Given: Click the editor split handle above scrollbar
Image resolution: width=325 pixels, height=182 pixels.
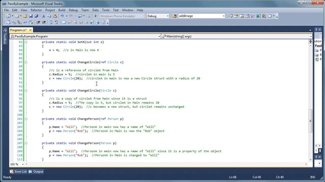Looking at the screenshot, I should click(310, 41).
